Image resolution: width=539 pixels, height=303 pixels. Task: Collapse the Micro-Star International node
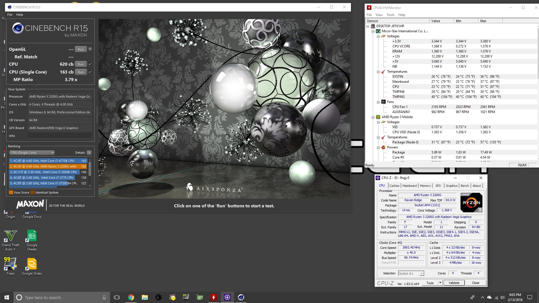coord(373,31)
